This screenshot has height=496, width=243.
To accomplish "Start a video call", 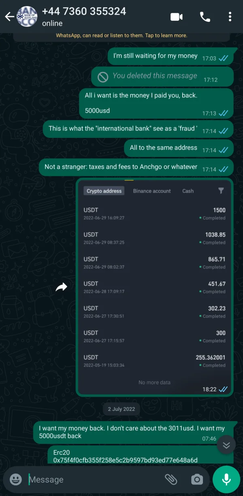I will tap(177, 17).
